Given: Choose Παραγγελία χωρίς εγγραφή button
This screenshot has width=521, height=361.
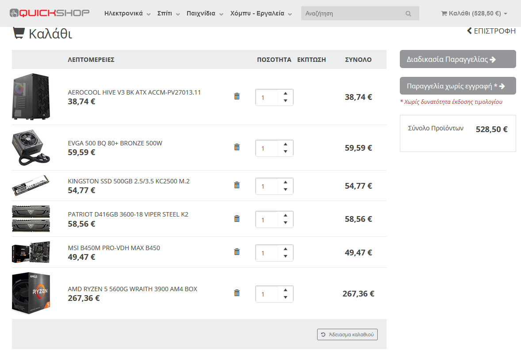Looking at the screenshot, I should (458, 86).
